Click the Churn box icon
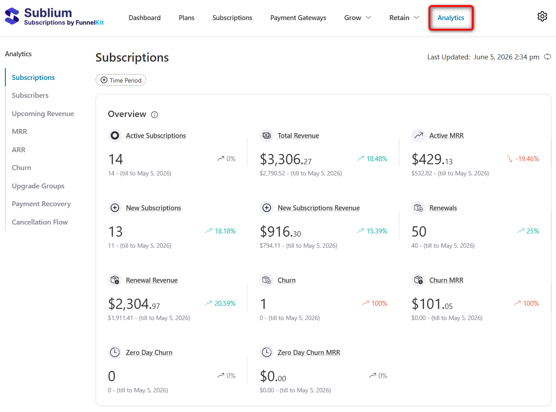Screen dimensions: 556x412 click(267, 280)
